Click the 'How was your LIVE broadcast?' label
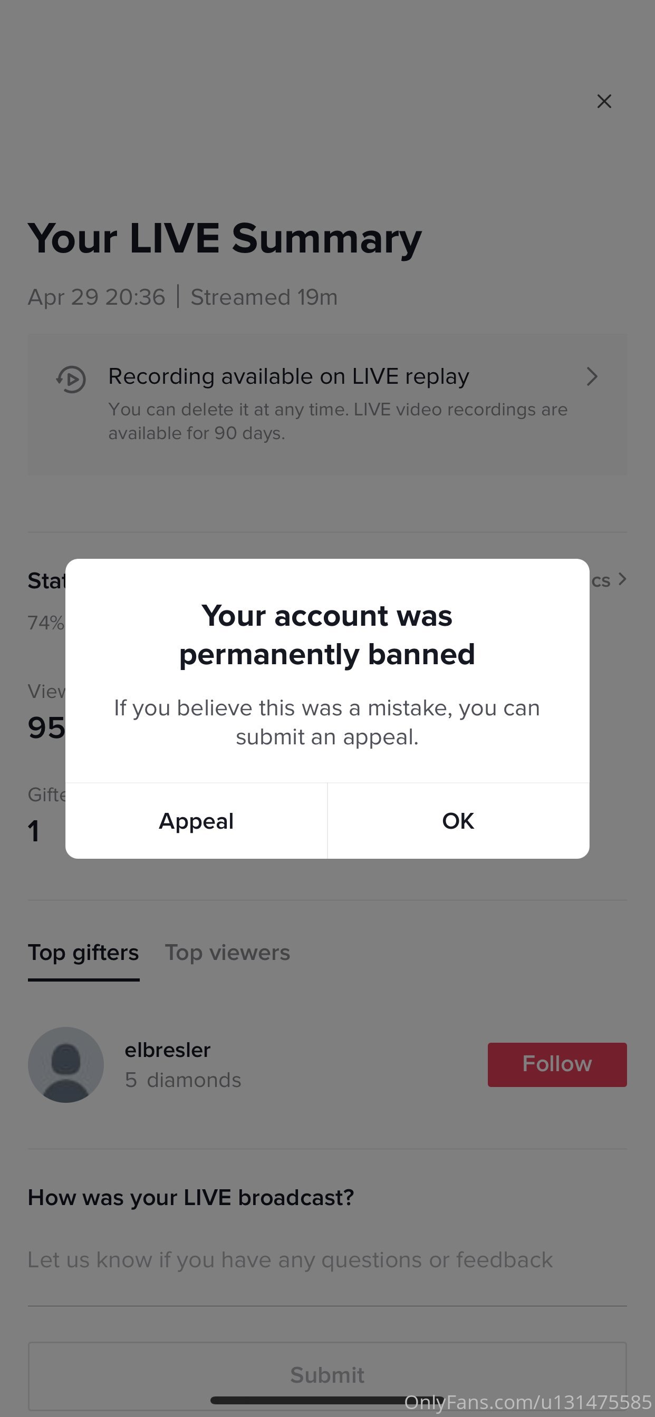This screenshot has height=1417, width=655. coord(191,1198)
